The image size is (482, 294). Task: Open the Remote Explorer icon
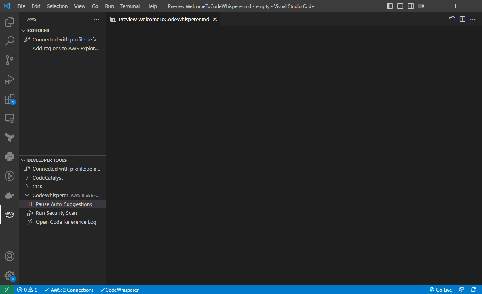point(10,118)
